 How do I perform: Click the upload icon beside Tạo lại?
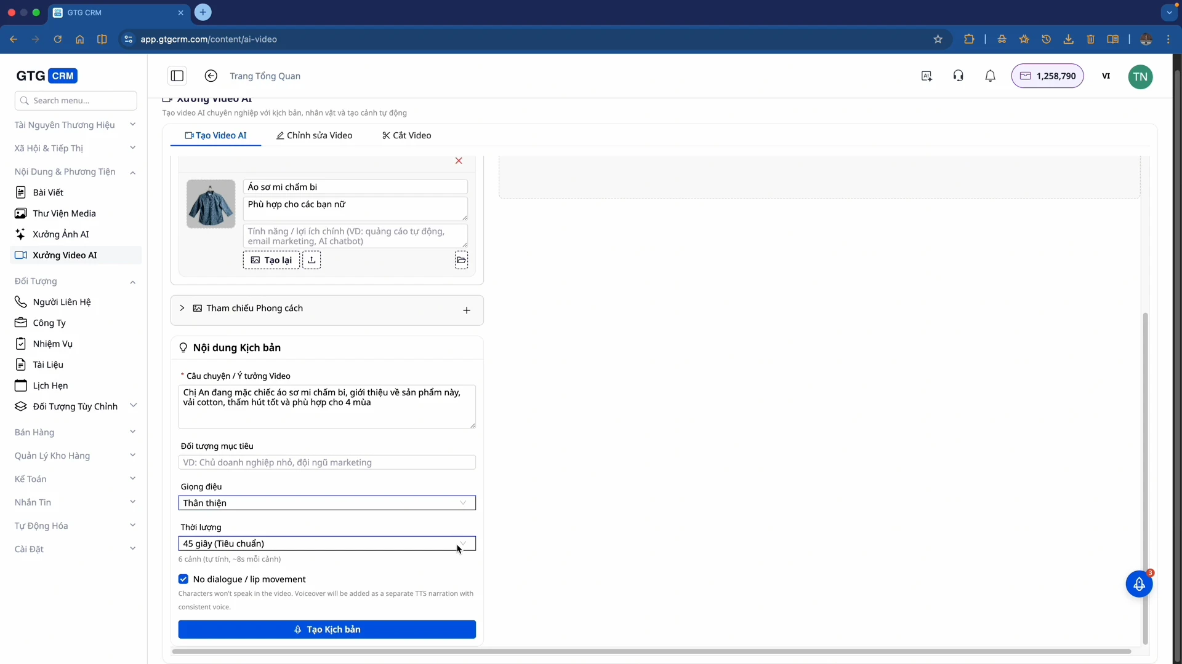[x=312, y=260]
